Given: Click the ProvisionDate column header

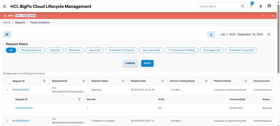Looking at the screenshot, I should click(x=237, y=99).
